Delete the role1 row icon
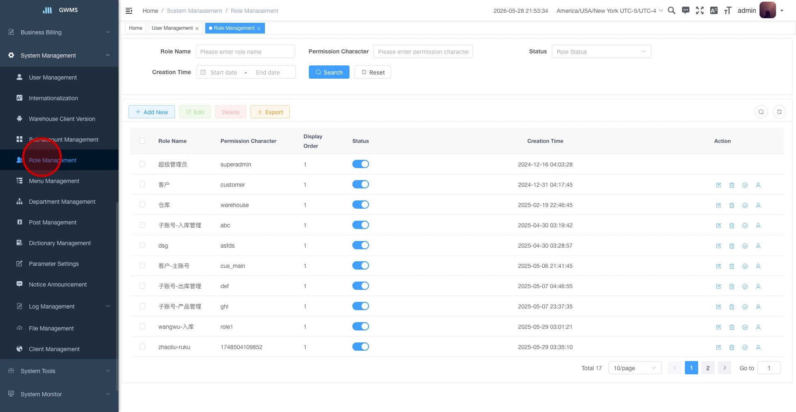The image size is (796, 412). [732, 327]
